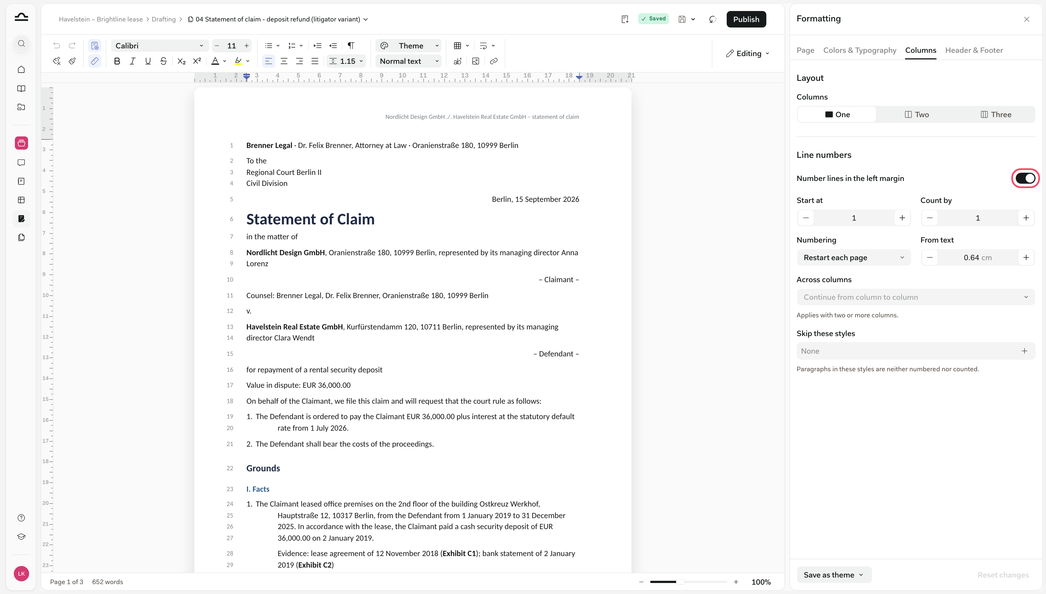Viewport: 1046px width, 594px height.
Task: Add a style to Skip these styles
Action: tap(1024, 351)
